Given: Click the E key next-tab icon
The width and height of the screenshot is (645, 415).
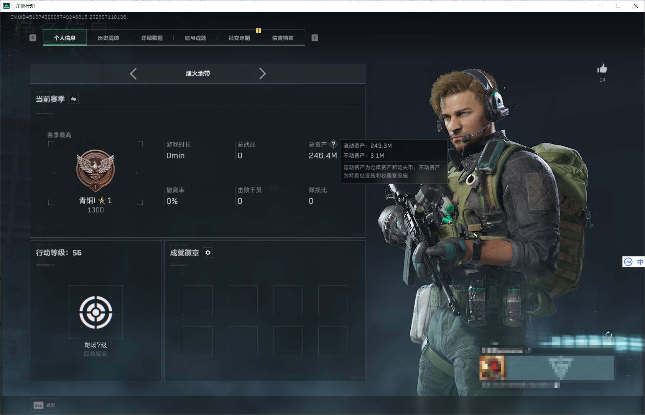Looking at the screenshot, I should (315, 38).
